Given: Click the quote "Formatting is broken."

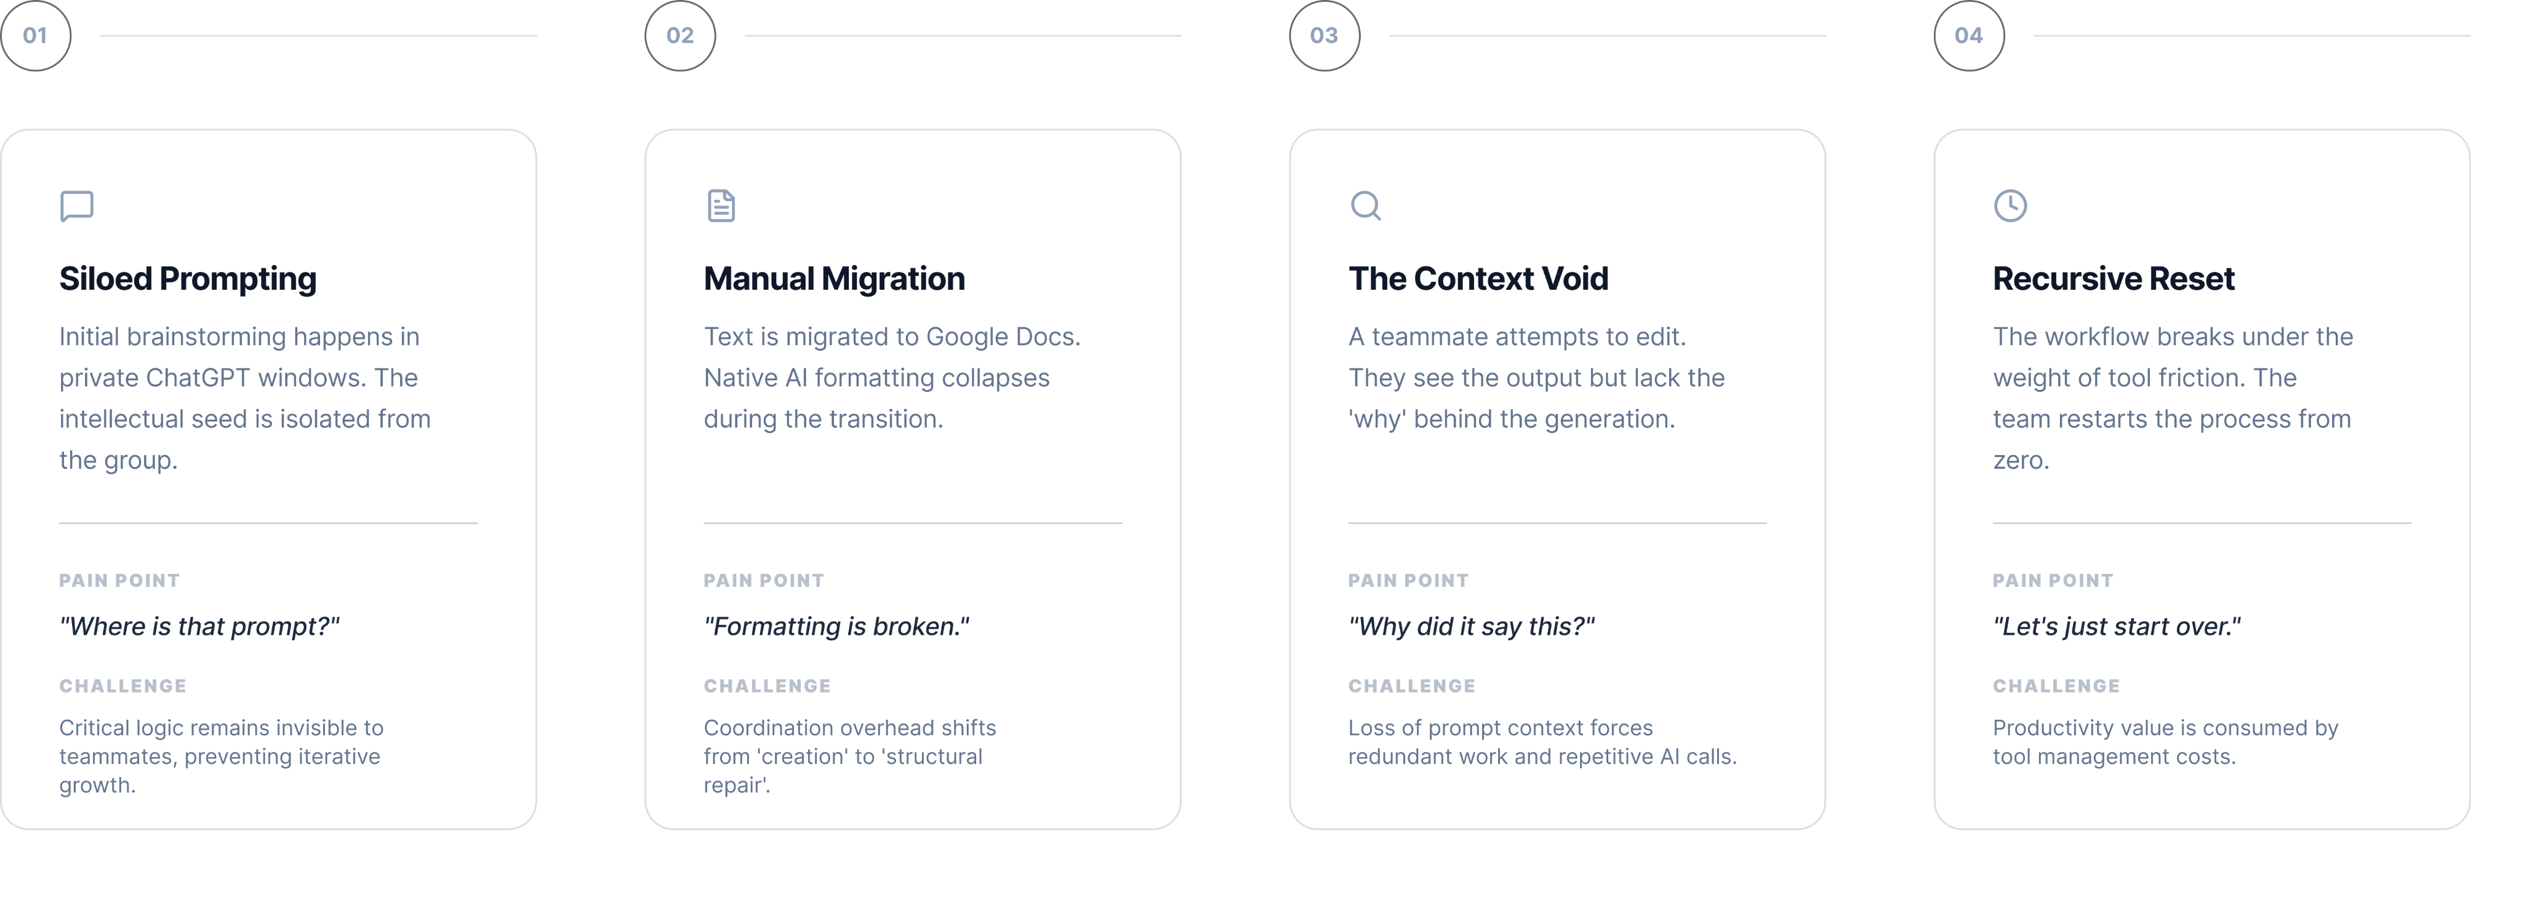Looking at the screenshot, I should 837,626.
